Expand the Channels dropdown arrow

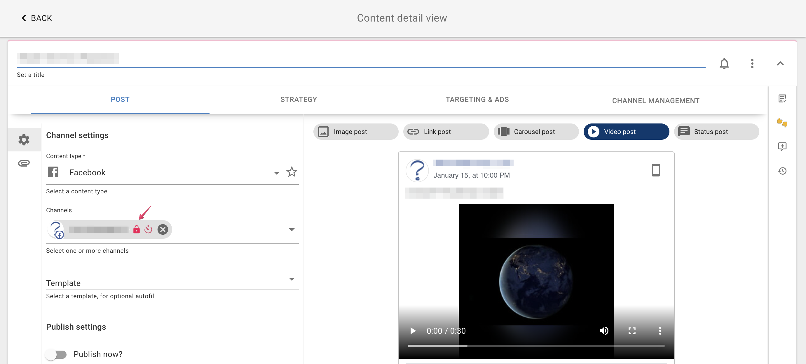(292, 229)
